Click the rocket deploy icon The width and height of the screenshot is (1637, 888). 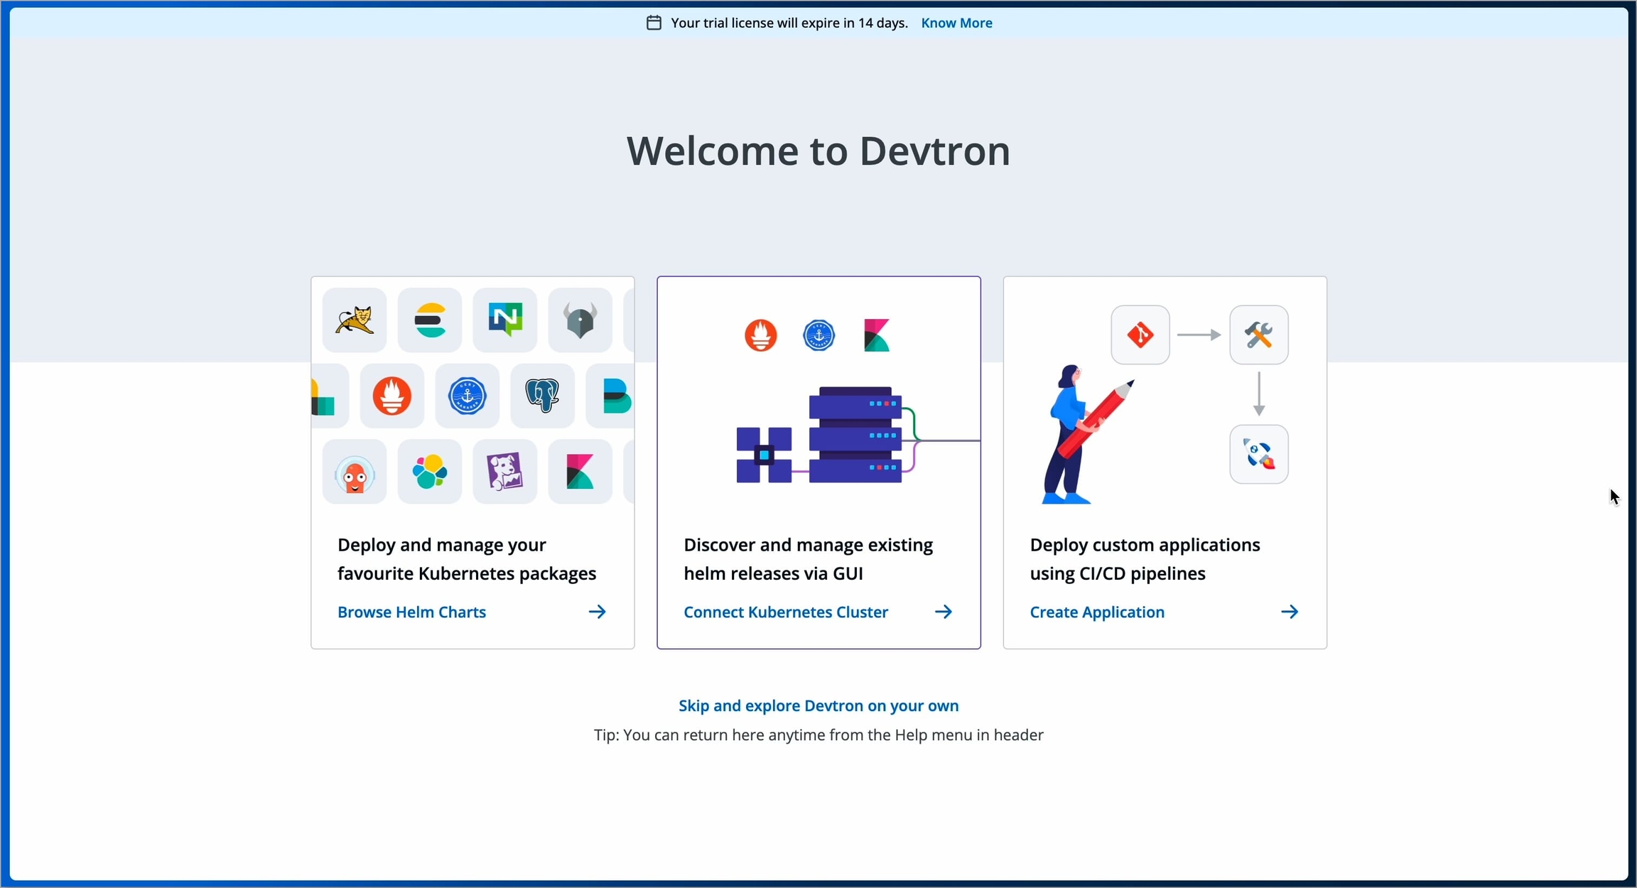coord(1259,455)
